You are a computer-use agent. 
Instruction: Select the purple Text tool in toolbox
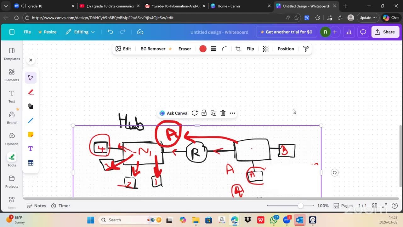click(31, 149)
